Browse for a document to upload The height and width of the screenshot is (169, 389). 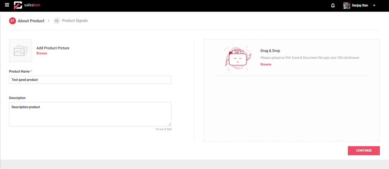266,64
